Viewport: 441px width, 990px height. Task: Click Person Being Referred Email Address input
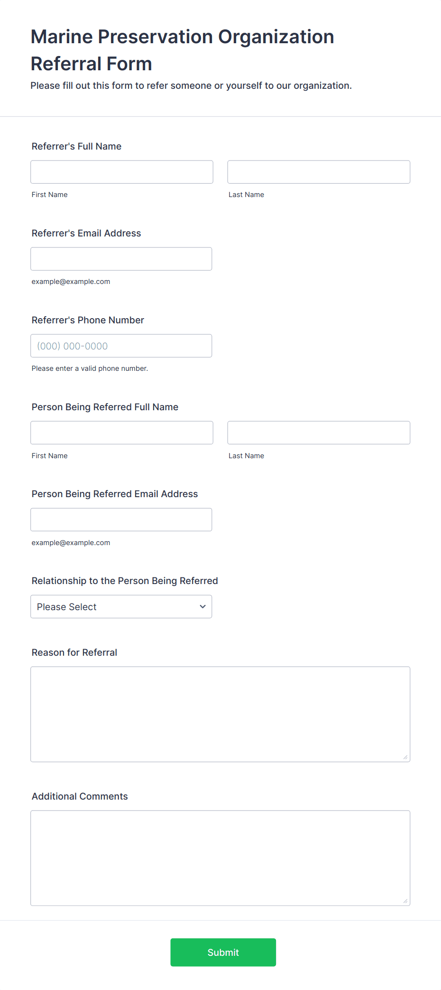121,519
